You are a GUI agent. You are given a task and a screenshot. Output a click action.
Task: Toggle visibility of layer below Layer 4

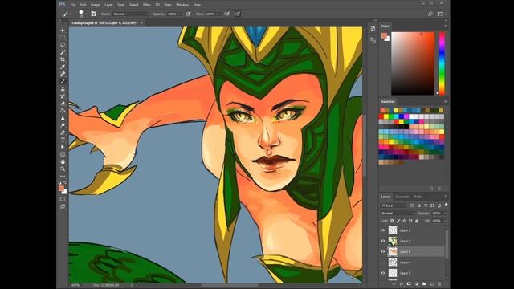coord(383,273)
